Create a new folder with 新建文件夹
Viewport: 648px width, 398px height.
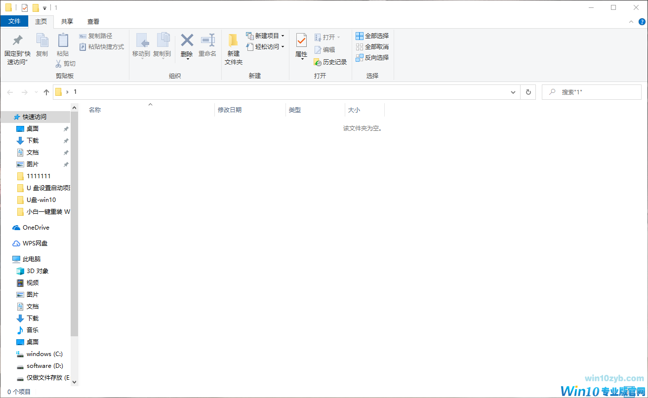click(233, 47)
